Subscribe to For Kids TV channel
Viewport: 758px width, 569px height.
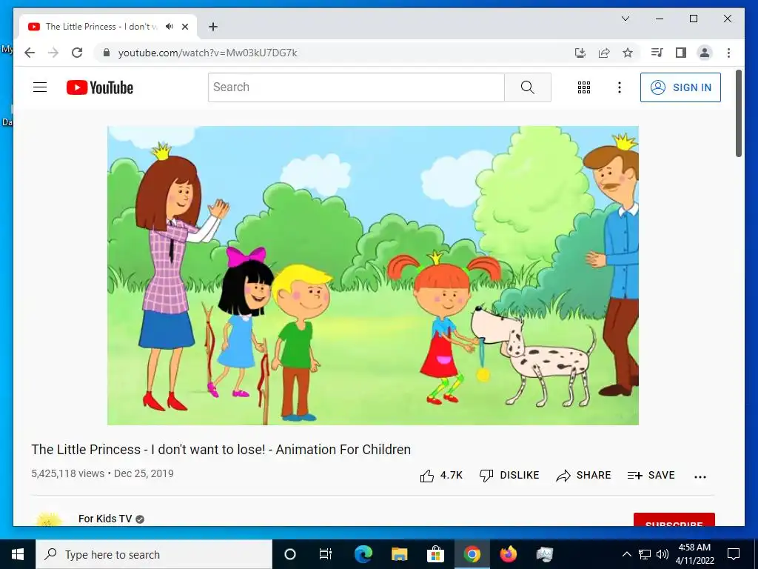click(674, 519)
